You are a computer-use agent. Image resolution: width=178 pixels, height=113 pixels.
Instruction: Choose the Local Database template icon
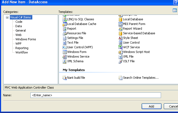pyautogui.click(x=120, y=19)
